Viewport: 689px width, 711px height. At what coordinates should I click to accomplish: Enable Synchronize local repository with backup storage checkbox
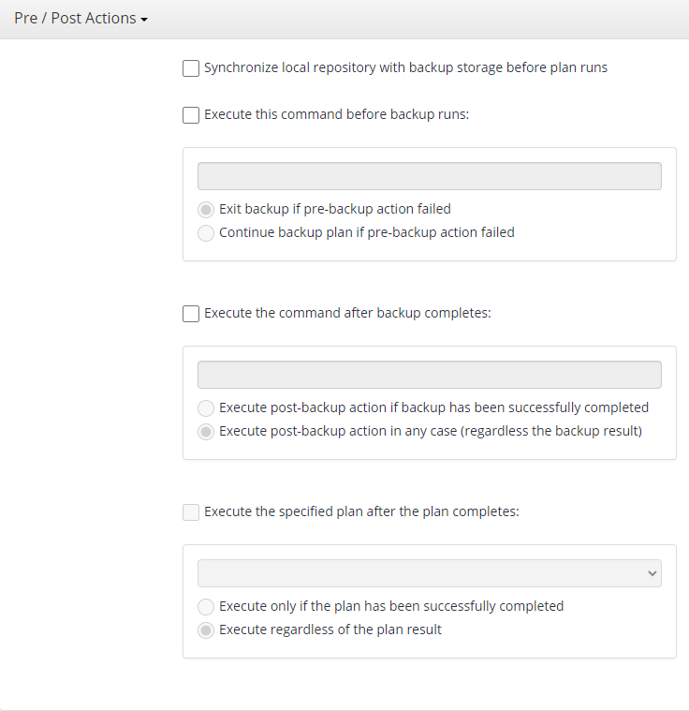pos(191,68)
